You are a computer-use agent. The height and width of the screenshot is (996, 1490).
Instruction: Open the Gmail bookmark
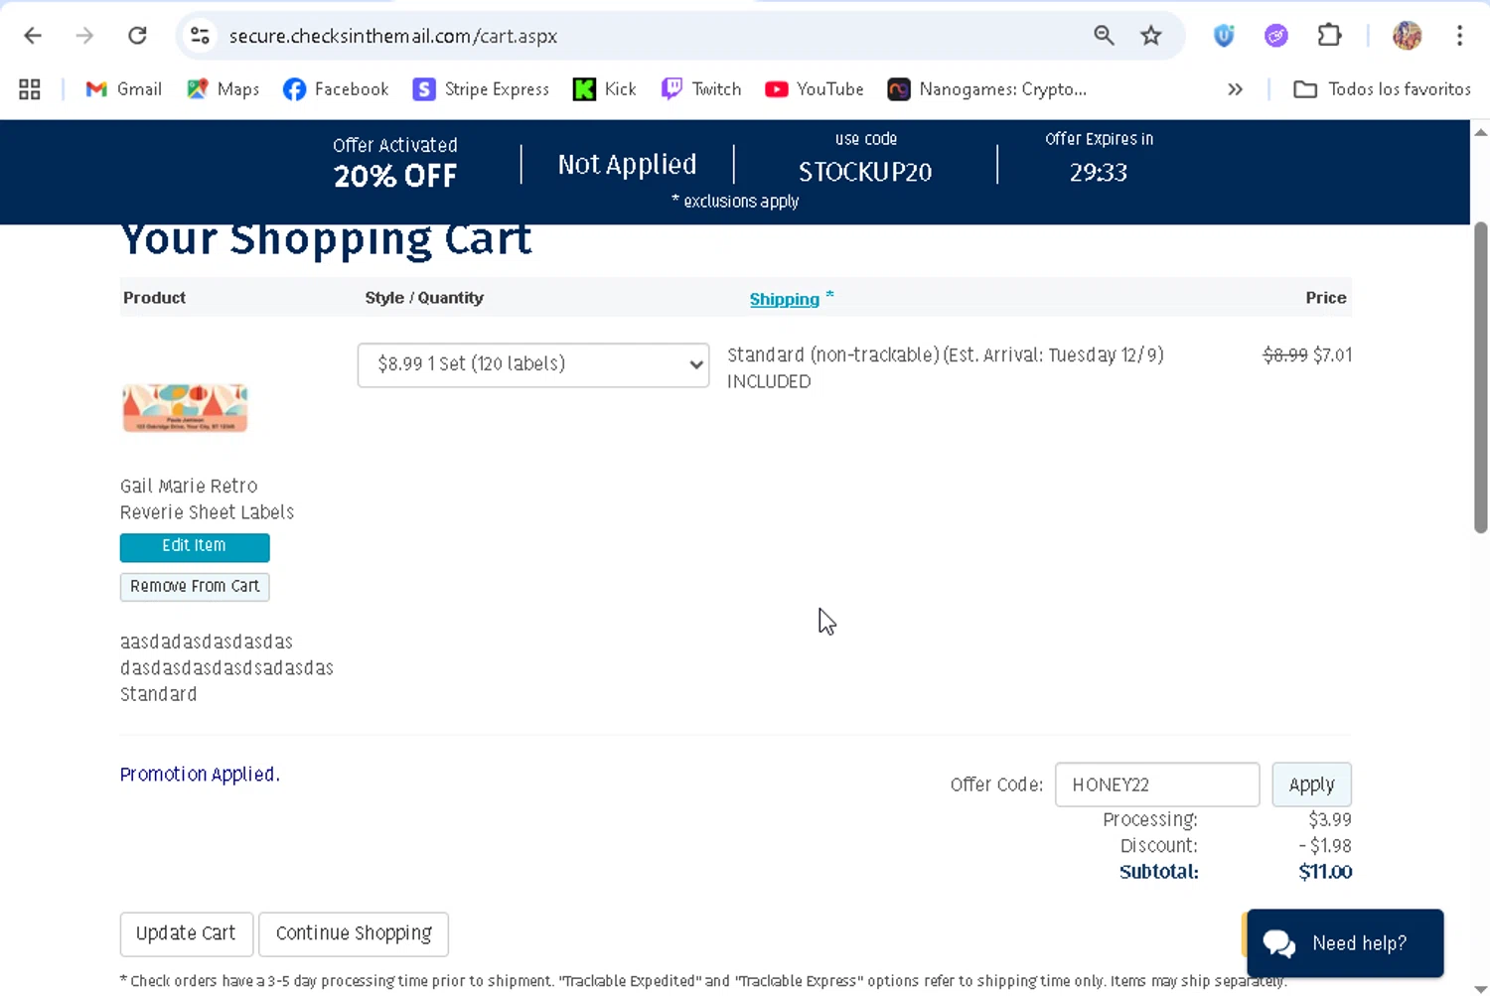pos(124,89)
